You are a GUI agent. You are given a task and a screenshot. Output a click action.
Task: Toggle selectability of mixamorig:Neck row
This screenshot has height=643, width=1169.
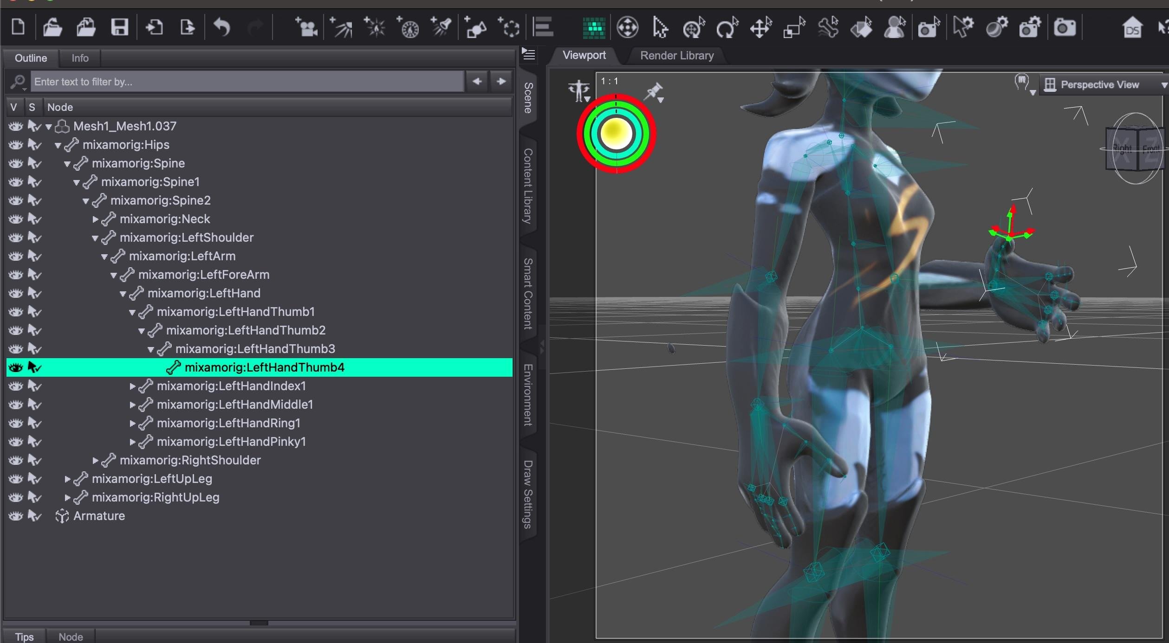[34, 219]
